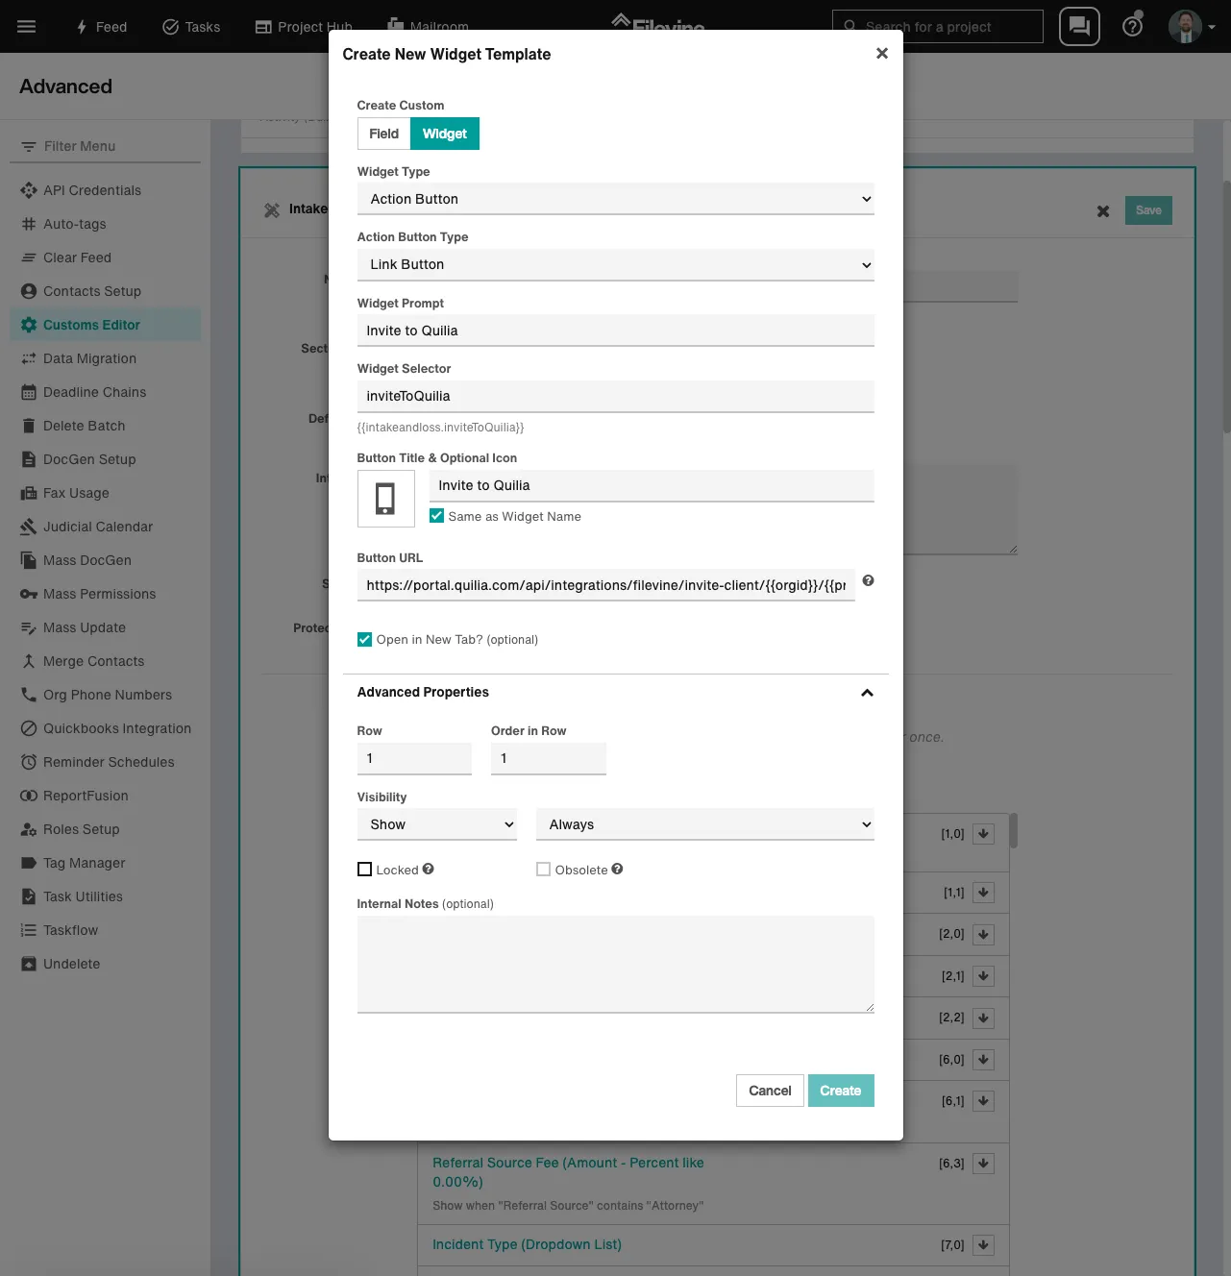This screenshot has width=1231, height=1276.
Task: Click the Obsolete help question icon
Action: (x=617, y=869)
